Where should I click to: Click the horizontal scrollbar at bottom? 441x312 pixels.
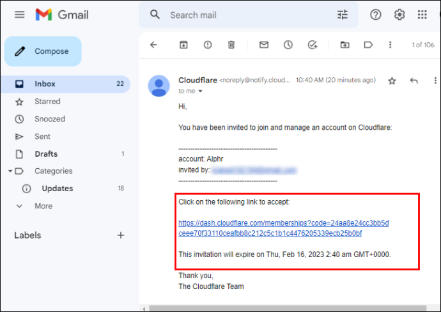pyautogui.click(x=288, y=308)
